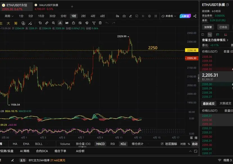Toggle the BOLL overlay

coord(39,144)
